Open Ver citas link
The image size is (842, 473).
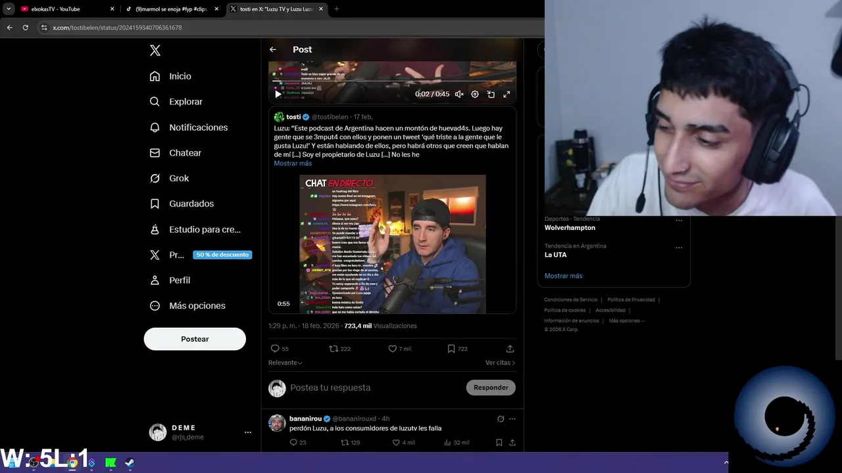(x=500, y=363)
